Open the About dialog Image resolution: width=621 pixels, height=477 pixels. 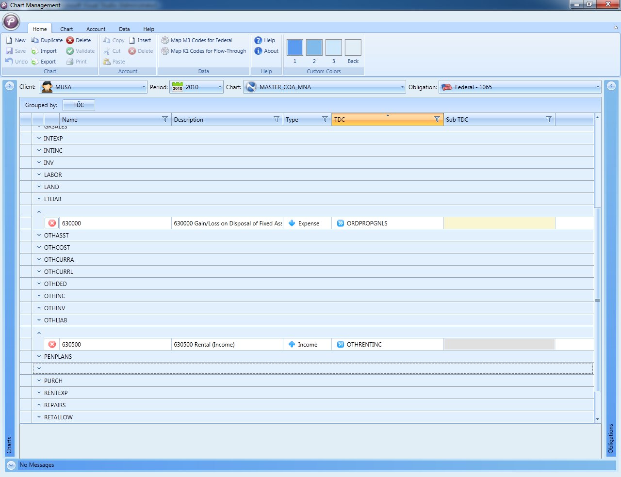[266, 51]
